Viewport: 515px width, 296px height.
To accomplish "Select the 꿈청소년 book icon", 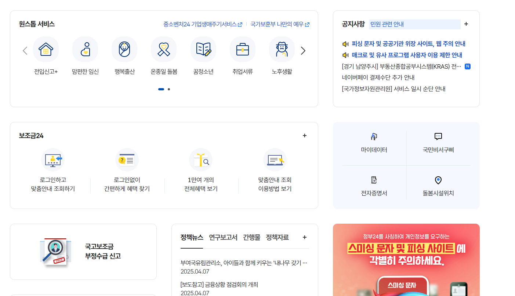I will pos(203,49).
